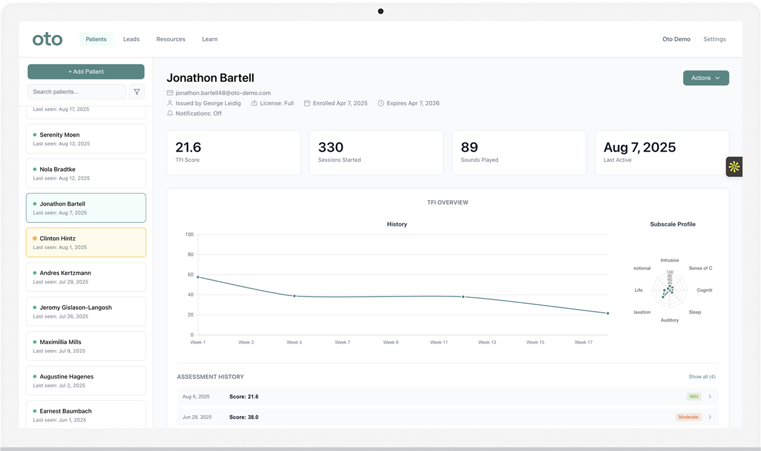Select patient Augustine Hagenes
The image size is (761, 451).
pos(86,381)
